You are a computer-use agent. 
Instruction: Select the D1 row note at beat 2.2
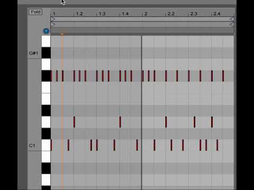pos(166,122)
